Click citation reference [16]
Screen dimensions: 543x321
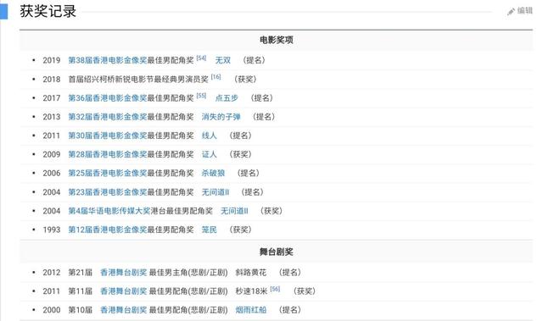click(216, 77)
